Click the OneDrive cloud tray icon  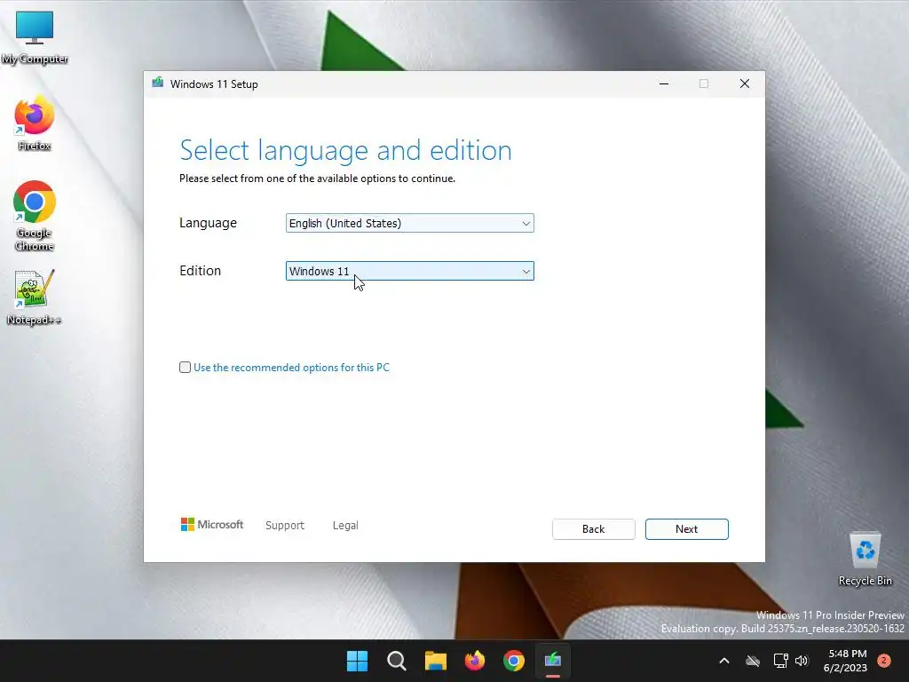tap(753, 661)
